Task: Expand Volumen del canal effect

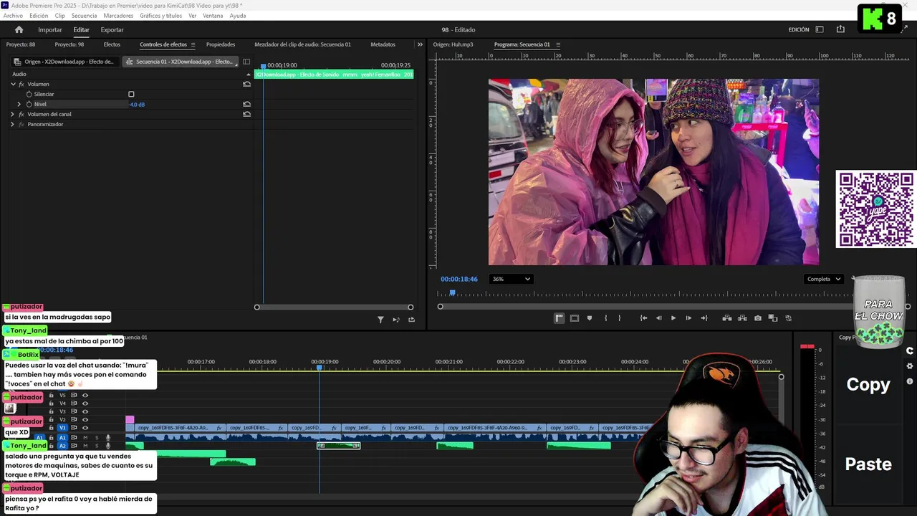Action: click(12, 114)
